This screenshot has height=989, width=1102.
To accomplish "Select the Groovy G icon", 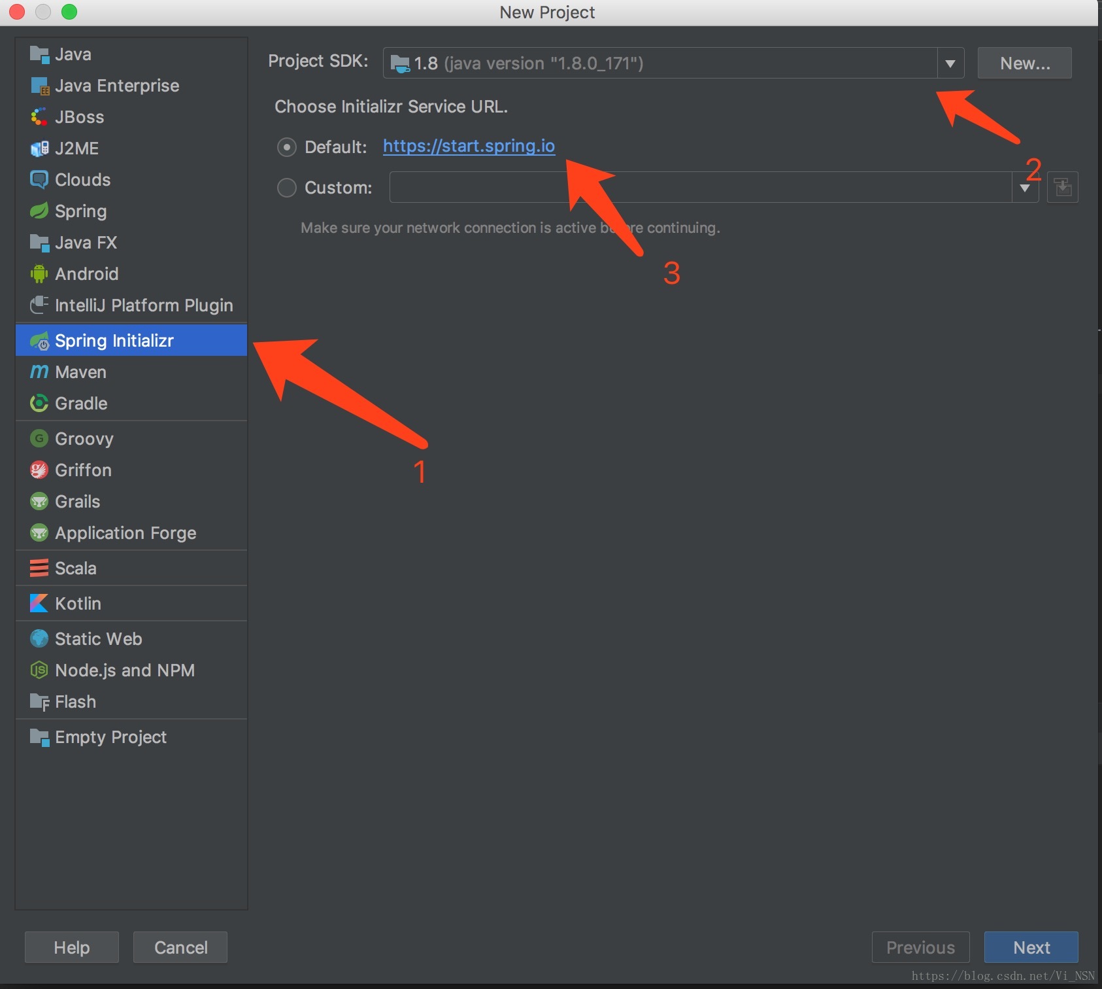I will point(39,439).
